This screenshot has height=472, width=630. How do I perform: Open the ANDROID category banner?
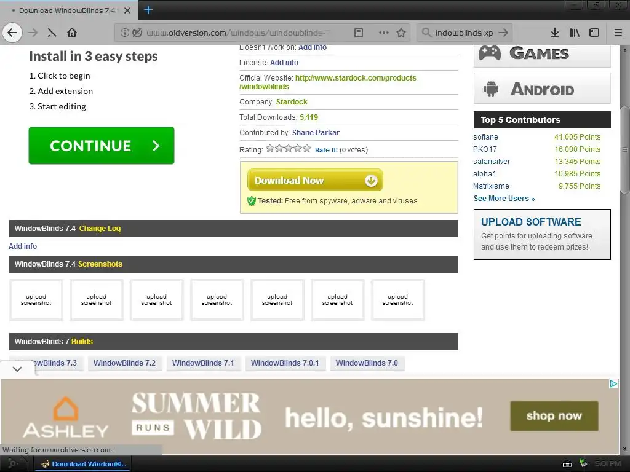point(542,88)
